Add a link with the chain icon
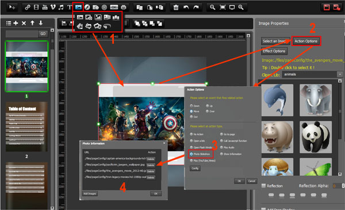This screenshot has width=345, height=210. [x=28, y=7]
